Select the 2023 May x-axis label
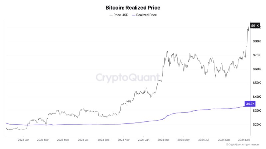The height and width of the screenshot is (149, 266). pos(63,140)
